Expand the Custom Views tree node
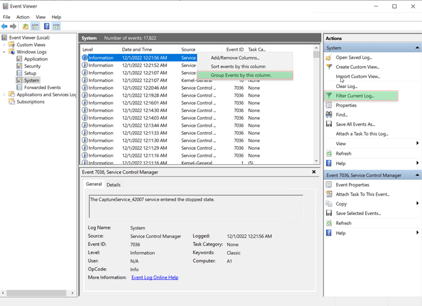Image resolution: width=422 pixels, height=306 pixels. (x=4, y=45)
